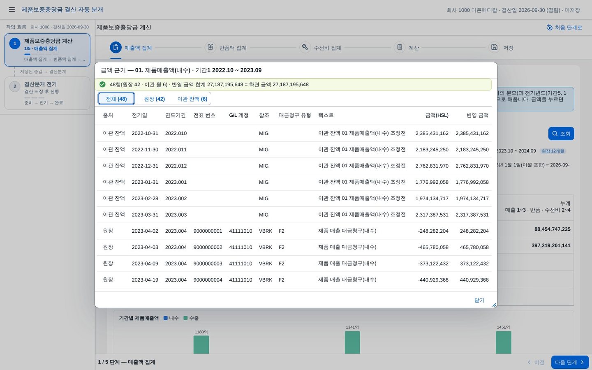
Task: Click amount 465,780,058 in 반영 금액
Action: coord(474,247)
